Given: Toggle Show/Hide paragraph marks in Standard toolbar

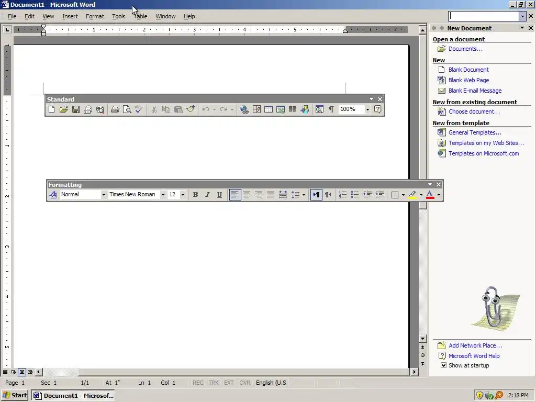Looking at the screenshot, I should point(331,109).
